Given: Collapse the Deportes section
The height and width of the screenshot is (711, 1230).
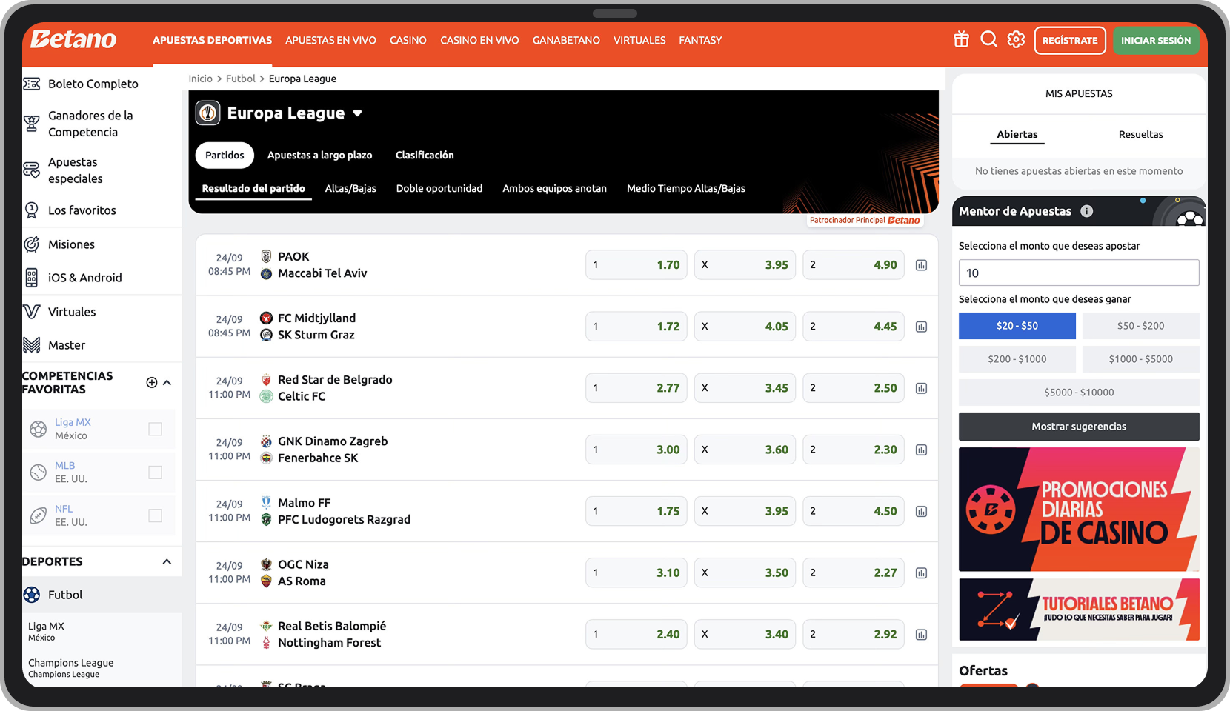Looking at the screenshot, I should pyautogui.click(x=167, y=561).
